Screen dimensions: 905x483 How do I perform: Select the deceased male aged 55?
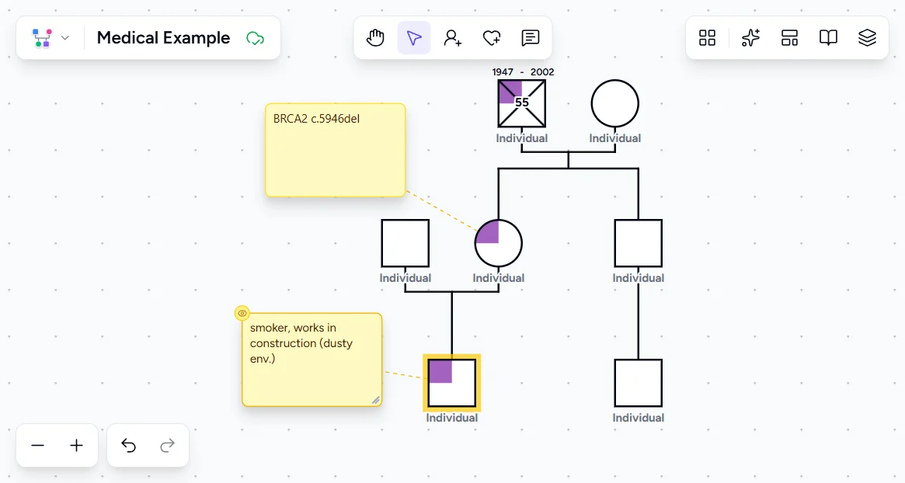pos(522,103)
